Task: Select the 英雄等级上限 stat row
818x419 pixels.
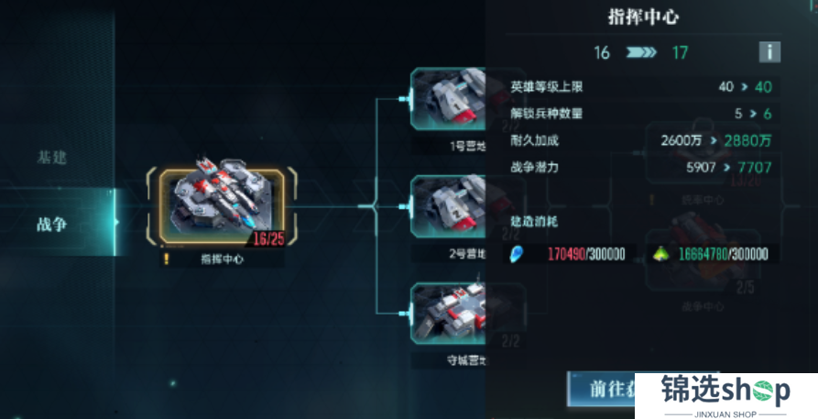Action: [x=643, y=87]
